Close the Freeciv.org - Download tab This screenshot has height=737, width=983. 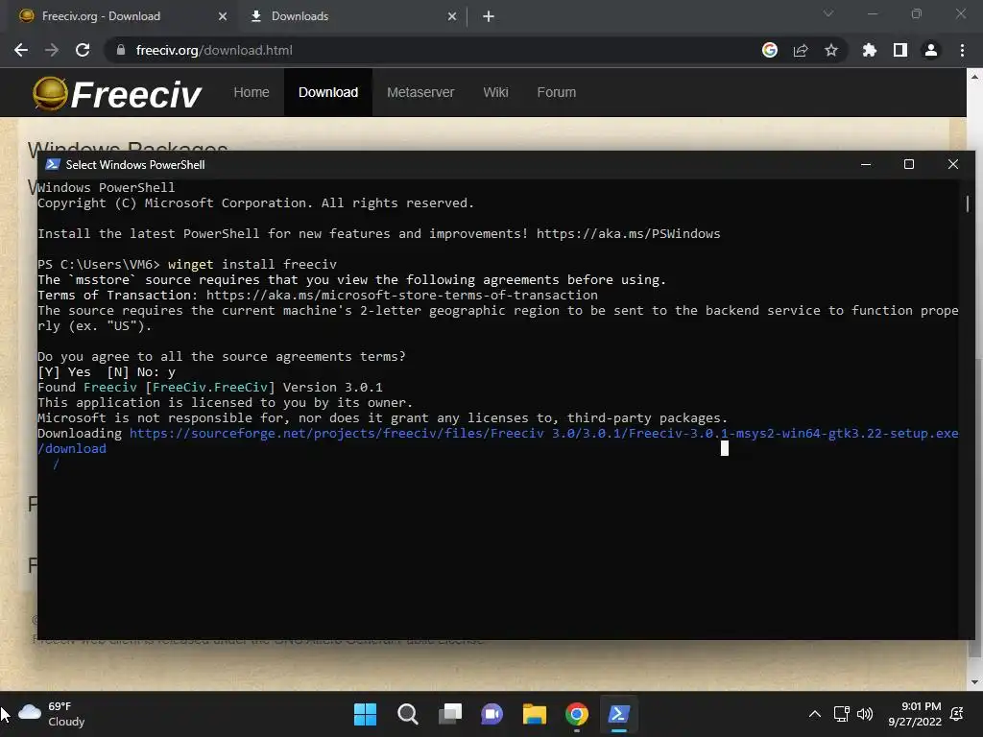[223, 17]
